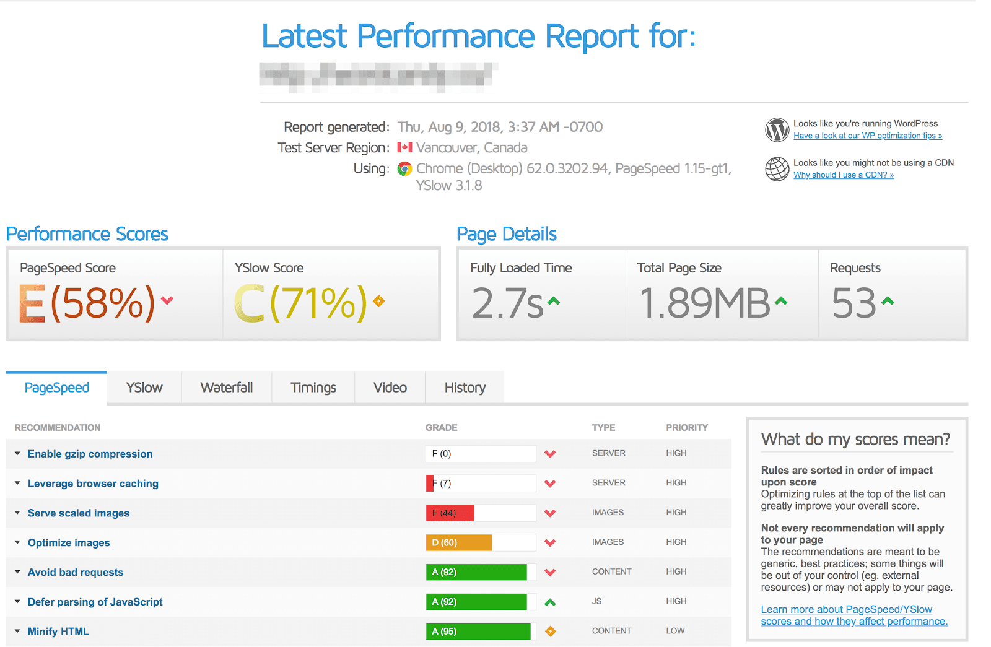Click the CDN globe icon
Screen dimensions: 991x647
(777, 169)
